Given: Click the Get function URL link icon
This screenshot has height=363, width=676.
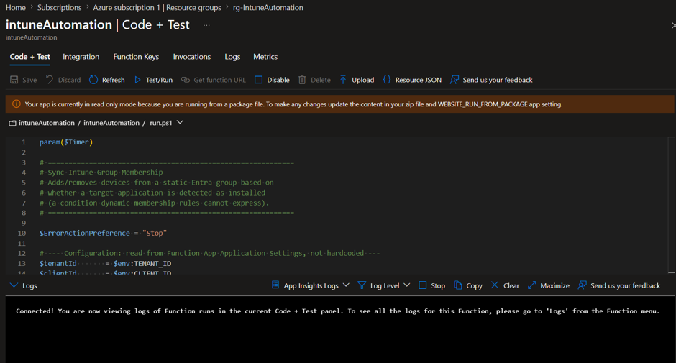Looking at the screenshot, I should 186,80.
